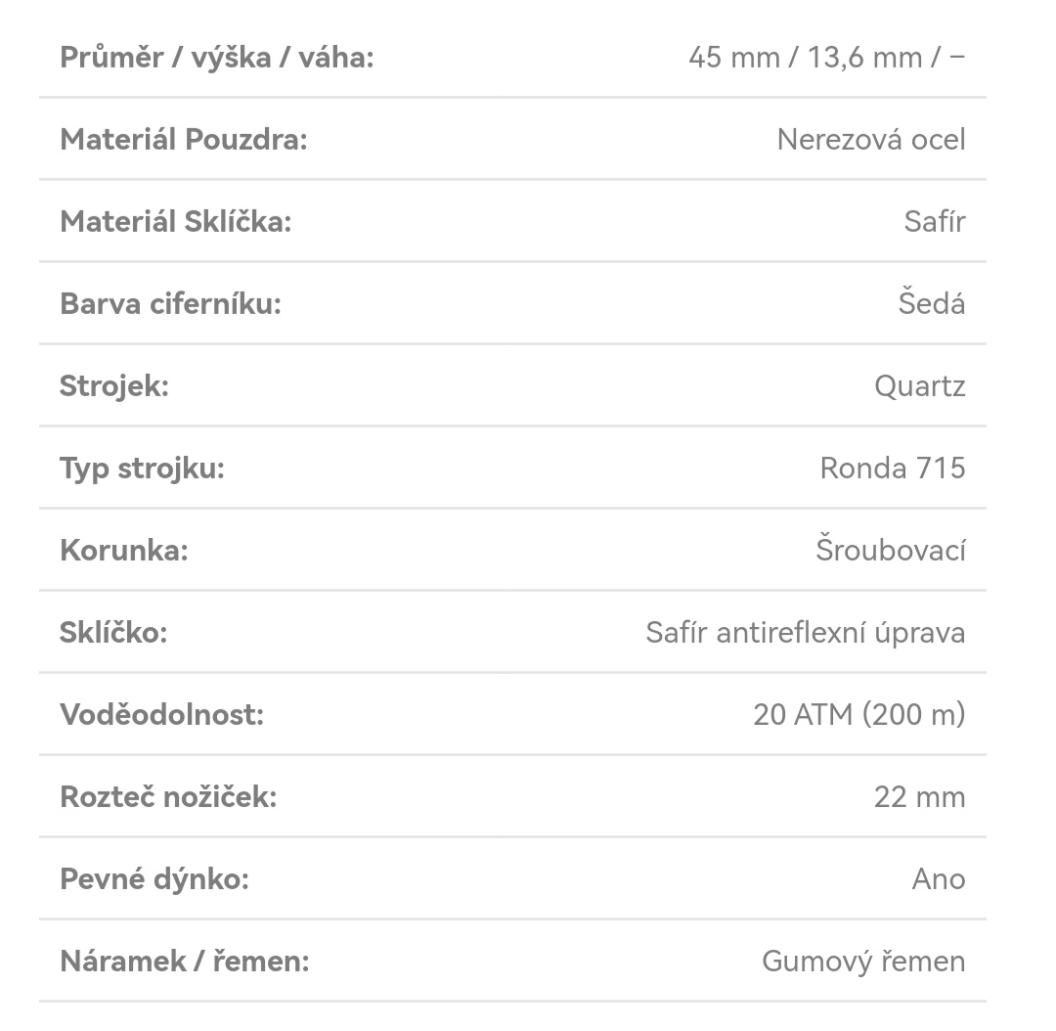Click the '22 mm' lug width value
This screenshot has width=1056, height=1031.
coord(920,797)
